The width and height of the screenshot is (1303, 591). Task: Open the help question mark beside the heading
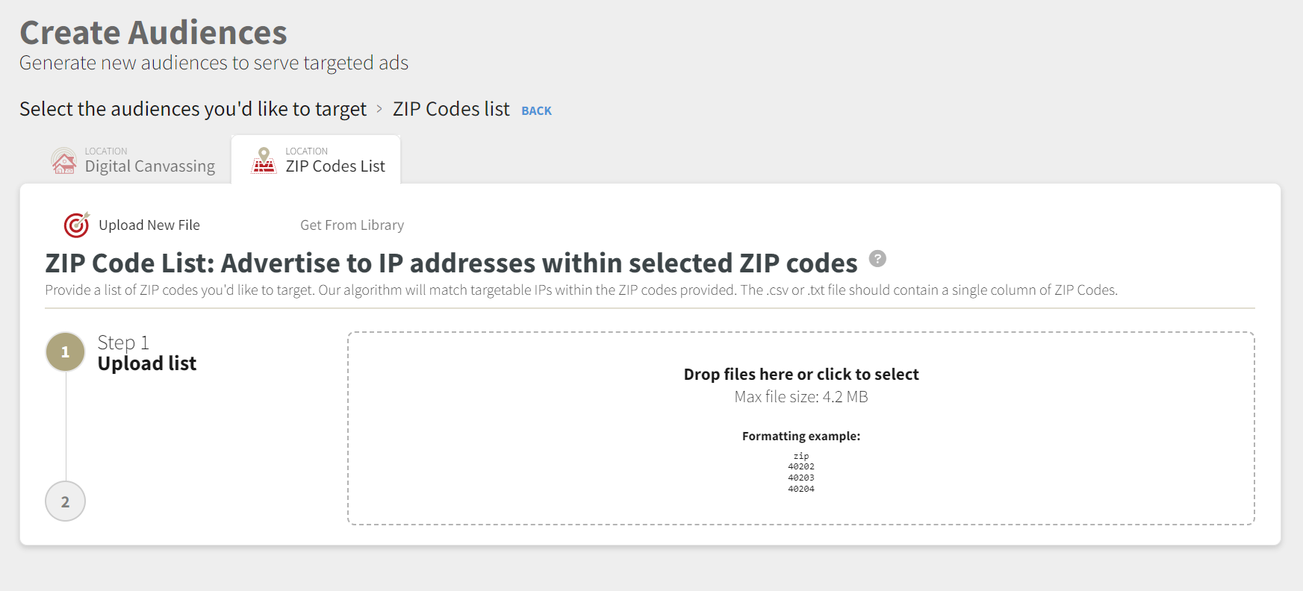click(x=878, y=259)
